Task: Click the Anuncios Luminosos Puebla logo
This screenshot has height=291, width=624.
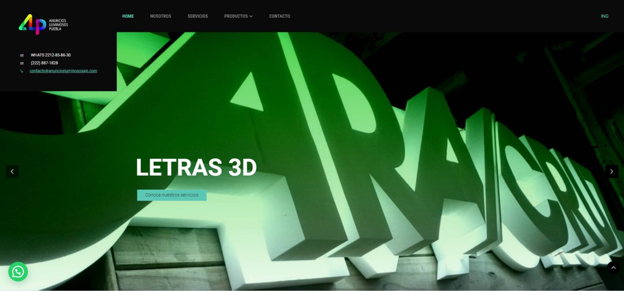Action: [x=43, y=24]
